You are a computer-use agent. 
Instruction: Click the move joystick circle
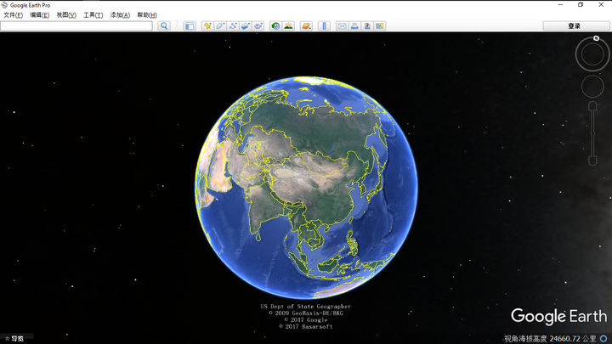click(x=592, y=86)
